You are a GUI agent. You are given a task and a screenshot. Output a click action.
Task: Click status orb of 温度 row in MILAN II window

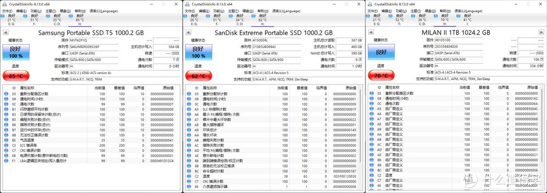tap(372, 176)
